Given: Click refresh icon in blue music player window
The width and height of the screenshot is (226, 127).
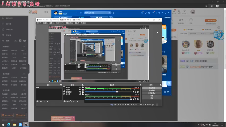Looking at the screenshot, I should click(81, 13).
